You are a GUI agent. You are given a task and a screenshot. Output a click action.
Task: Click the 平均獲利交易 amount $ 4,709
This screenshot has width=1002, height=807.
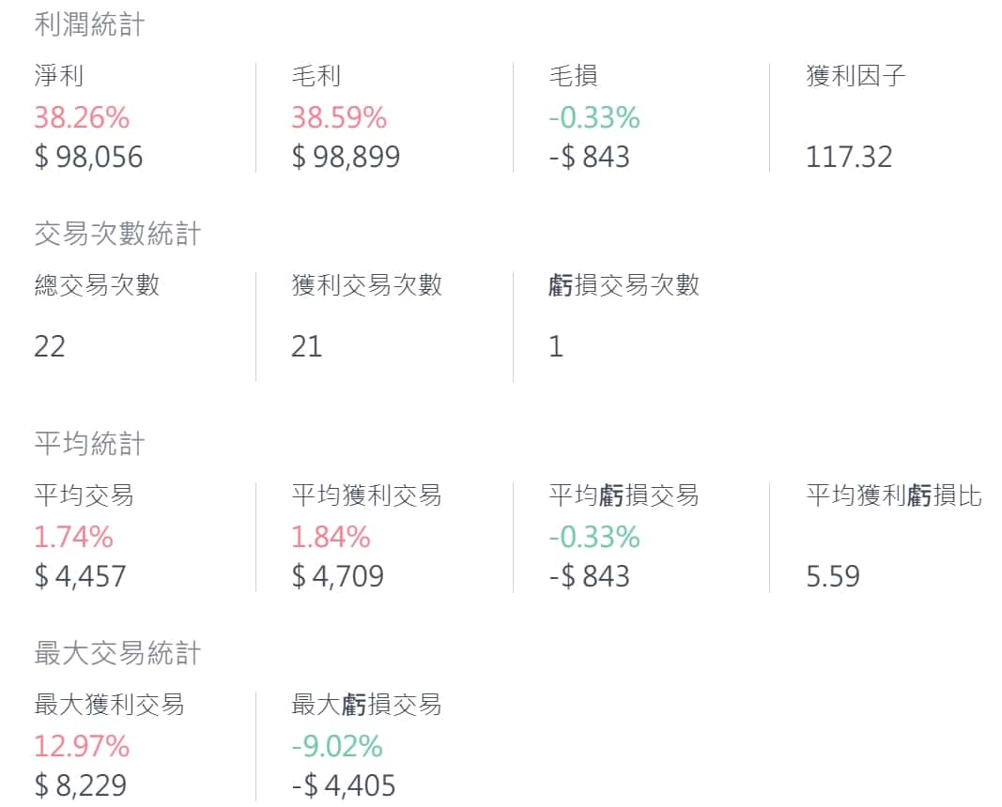coord(337,575)
